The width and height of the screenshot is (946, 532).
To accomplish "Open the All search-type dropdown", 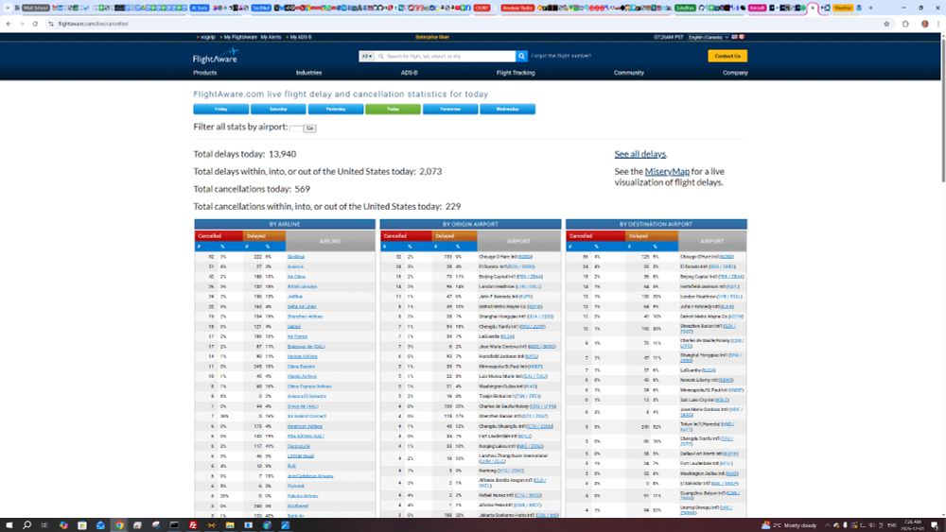I will click(x=366, y=56).
